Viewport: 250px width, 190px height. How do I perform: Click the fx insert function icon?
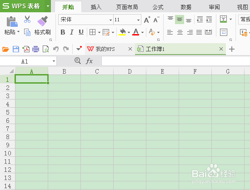click(89, 61)
